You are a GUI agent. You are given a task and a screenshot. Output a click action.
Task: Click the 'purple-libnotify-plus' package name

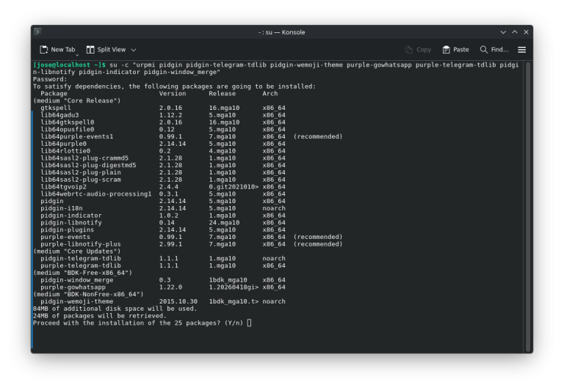pyautogui.click(x=81, y=244)
